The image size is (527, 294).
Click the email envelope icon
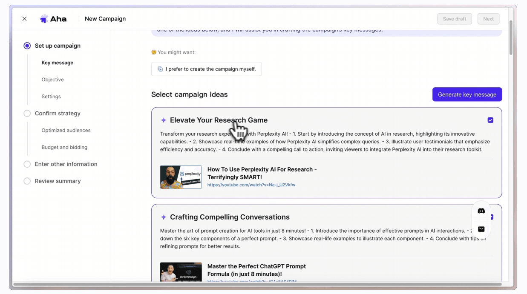pyautogui.click(x=481, y=229)
